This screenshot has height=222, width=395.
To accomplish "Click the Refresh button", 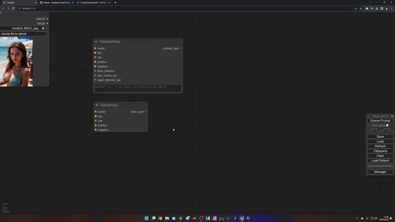I will click(x=380, y=146).
